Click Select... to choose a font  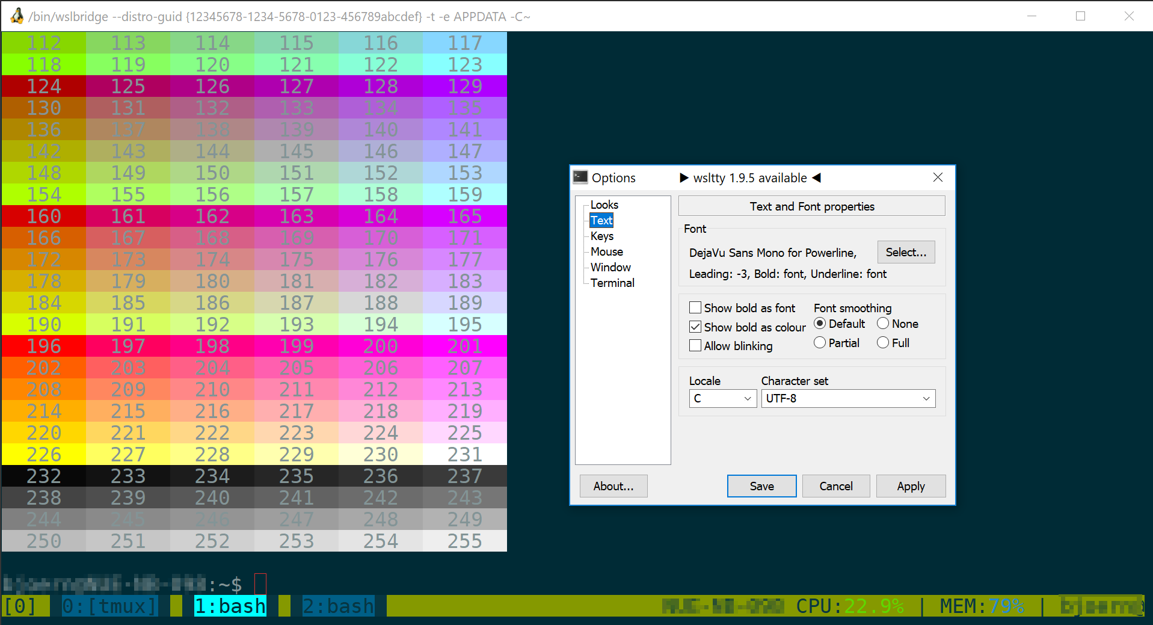click(x=906, y=252)
